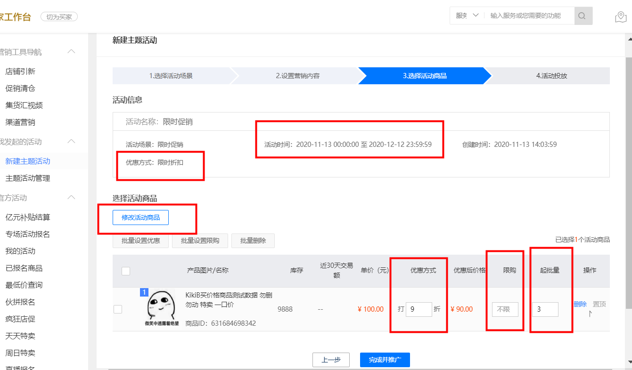Click the search magnifier icon
The image size is (632, 370).
click(583, 16)
